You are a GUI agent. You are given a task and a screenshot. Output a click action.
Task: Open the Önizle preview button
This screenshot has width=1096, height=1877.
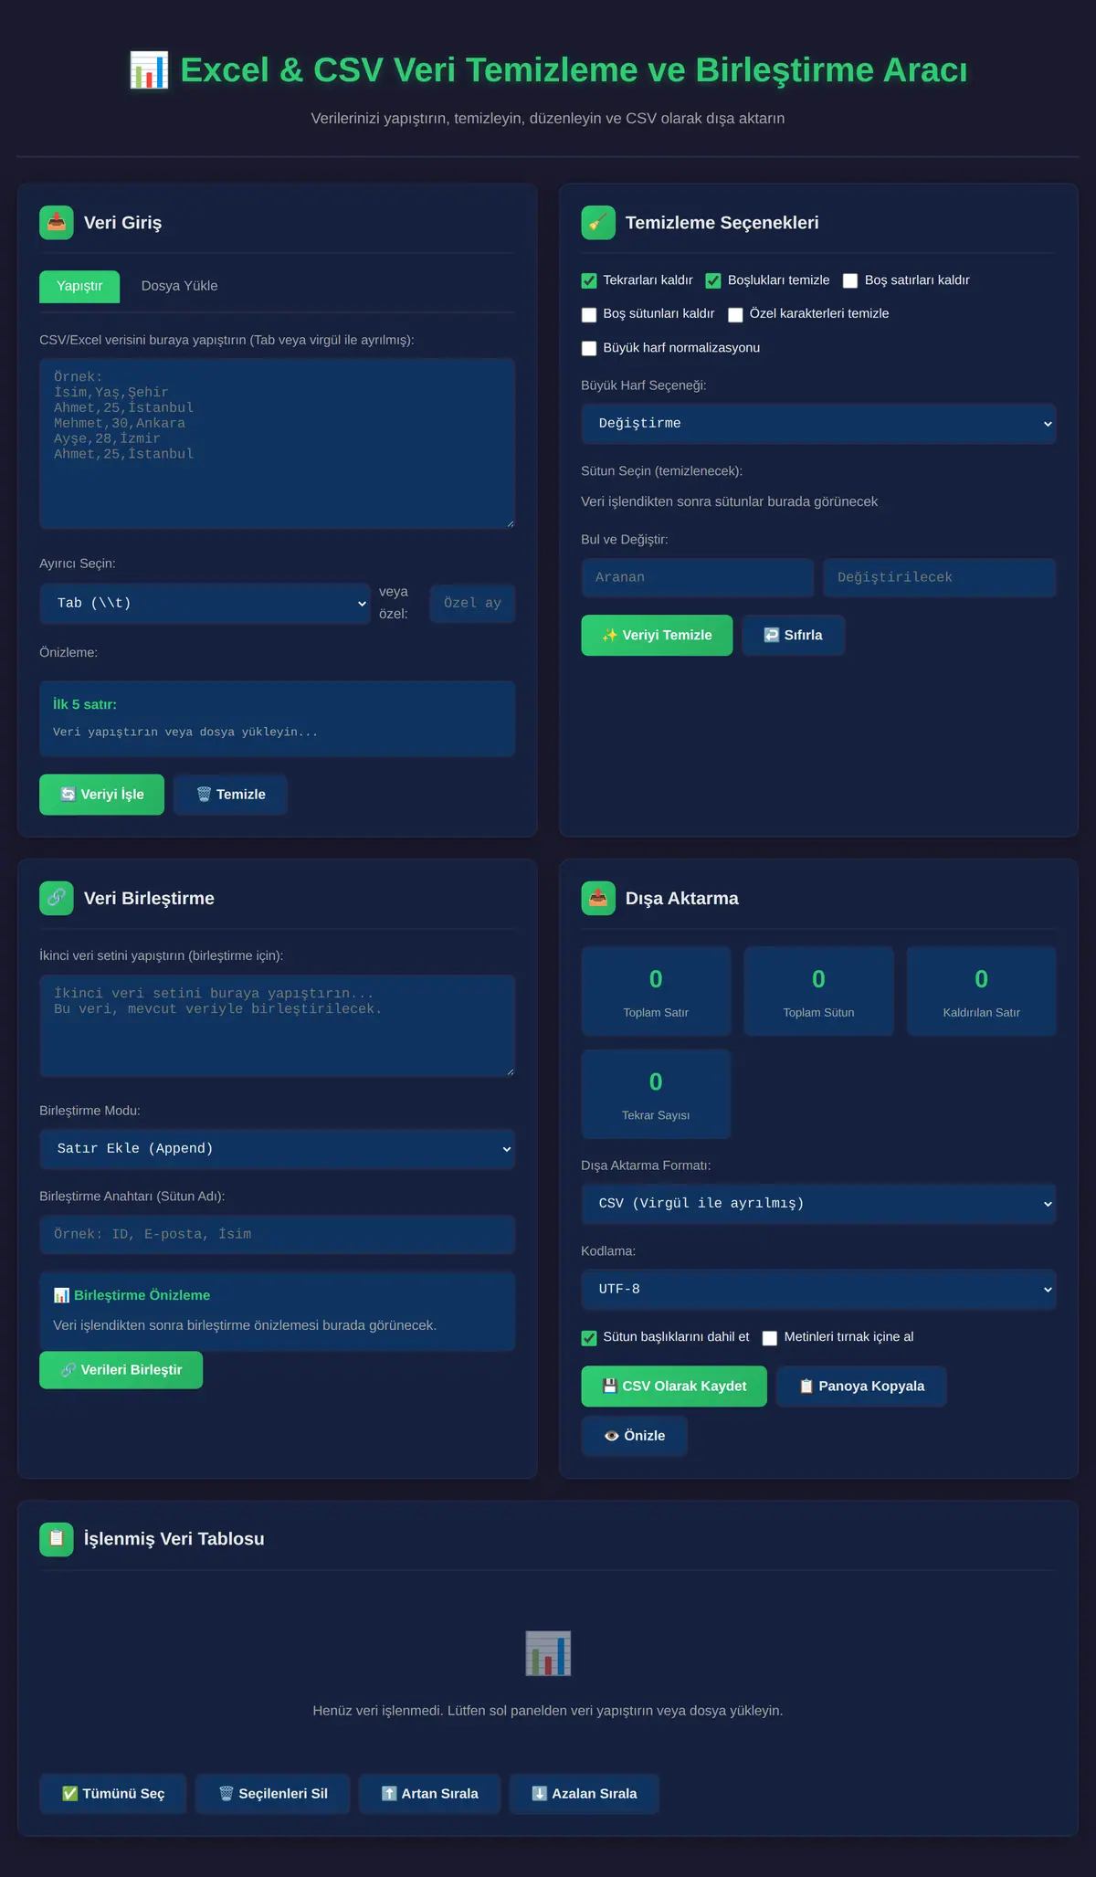point(634,1436)
